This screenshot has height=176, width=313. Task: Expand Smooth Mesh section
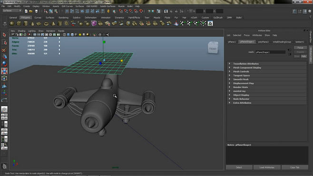point(267,79)
